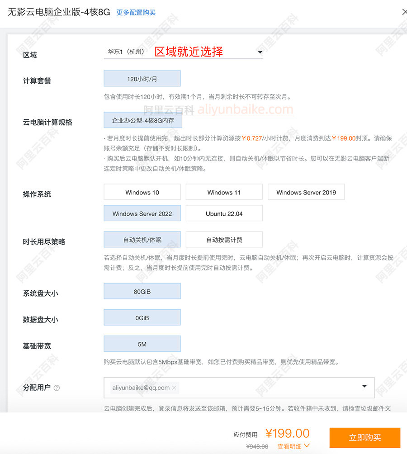The image size is (407, 454).
Task: Switch to 自动按需计费 policy
Action: [224, 239]
